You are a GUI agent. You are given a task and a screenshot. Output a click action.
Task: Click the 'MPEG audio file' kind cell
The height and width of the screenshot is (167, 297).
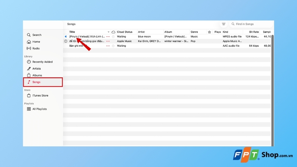(232, 36)
